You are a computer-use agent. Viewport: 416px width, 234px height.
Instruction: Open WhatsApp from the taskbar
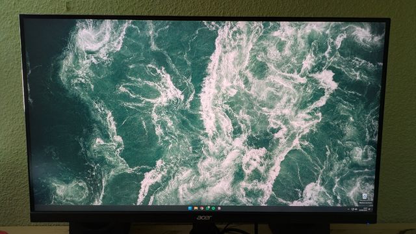pos(208,208)
